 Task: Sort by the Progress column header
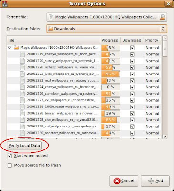click(110, 40)
